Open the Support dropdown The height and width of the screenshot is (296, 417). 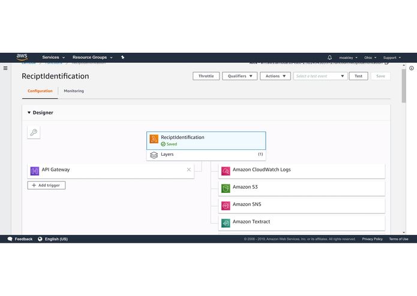[x=392, y=58]
